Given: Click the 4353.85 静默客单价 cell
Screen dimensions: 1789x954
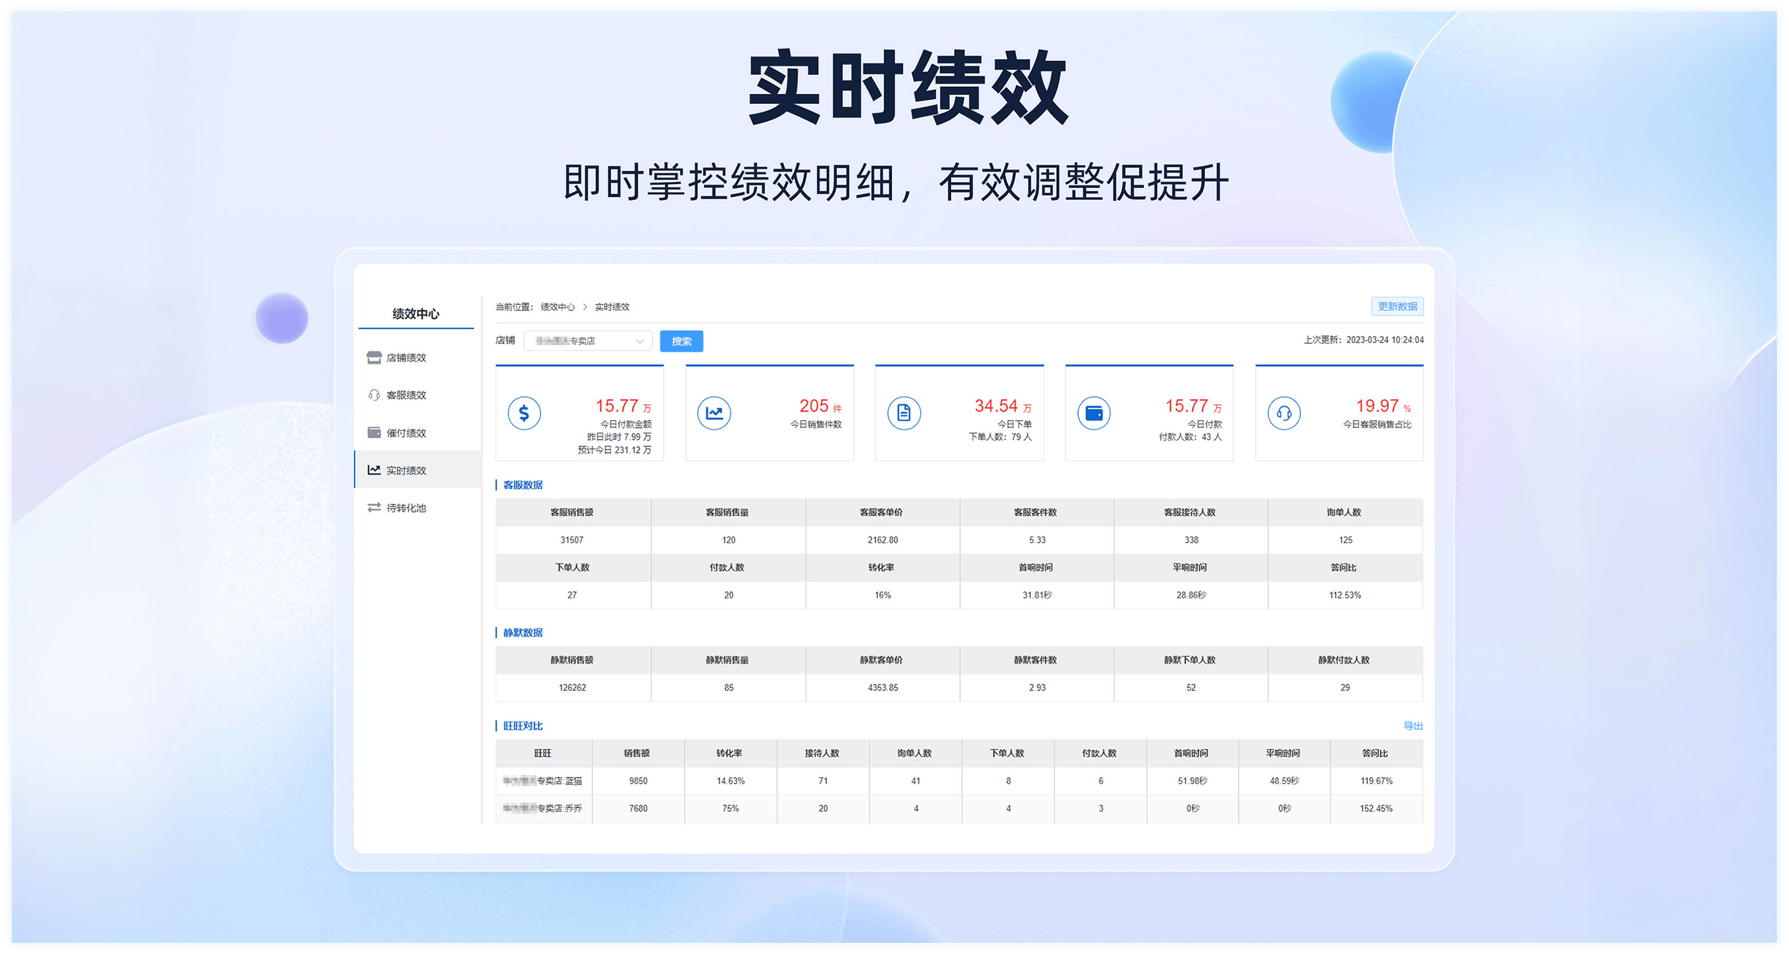Looking at the screenshot, I should tap(883, 687).
